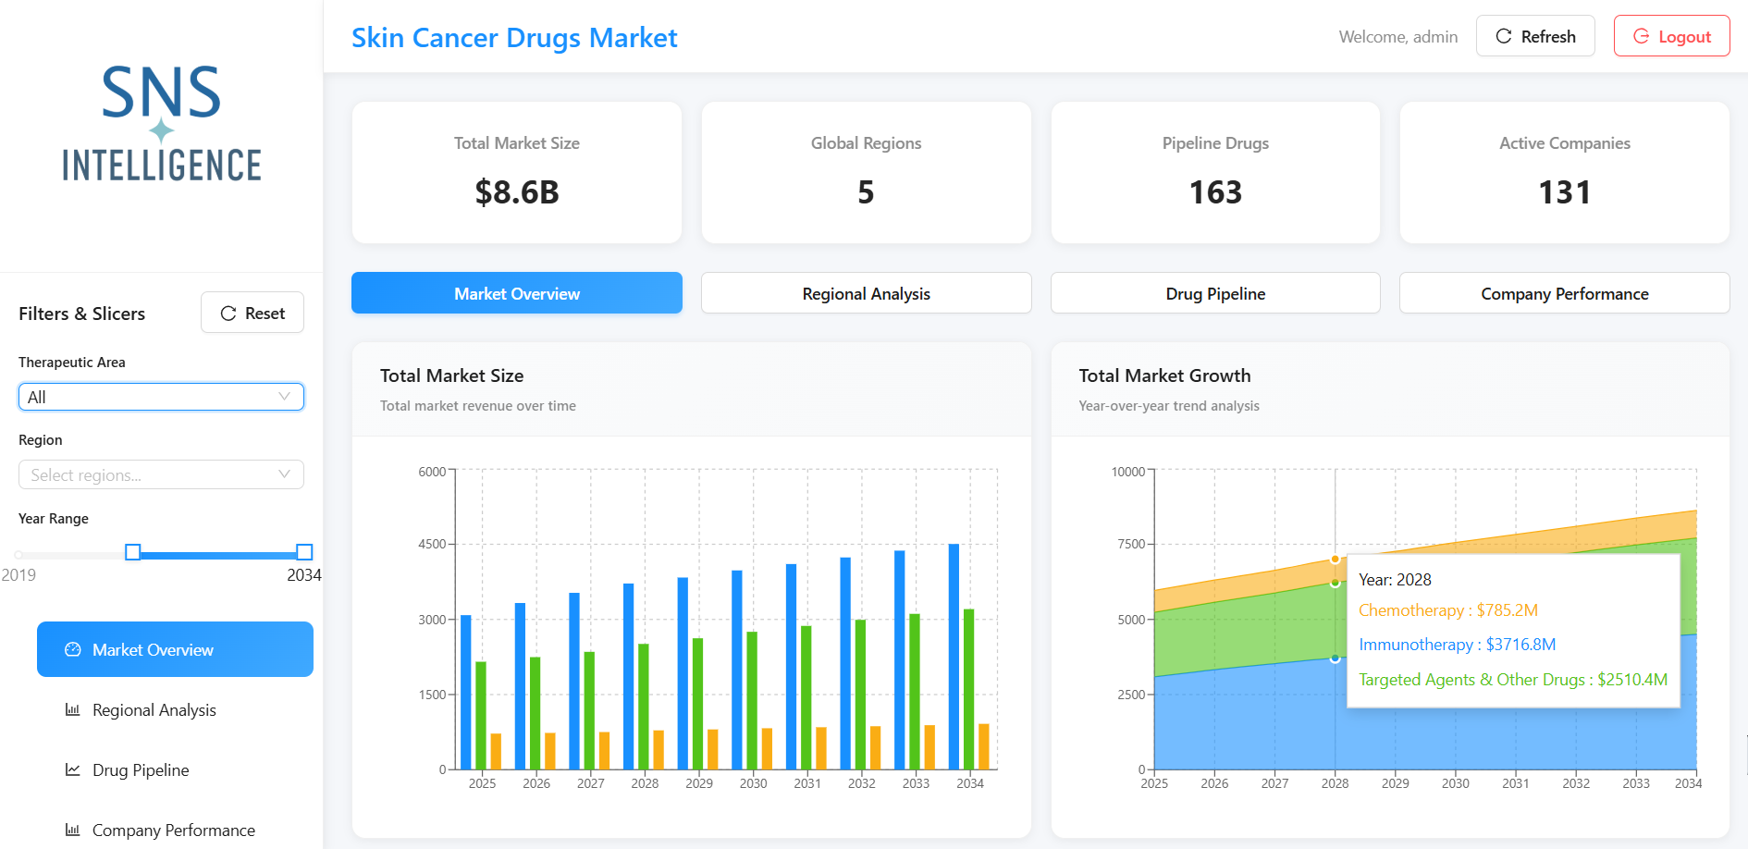Click the circular arrow icon in the Refresh button
Image resolution: width=1748 pixels, height=849 pixels.
1506,35
